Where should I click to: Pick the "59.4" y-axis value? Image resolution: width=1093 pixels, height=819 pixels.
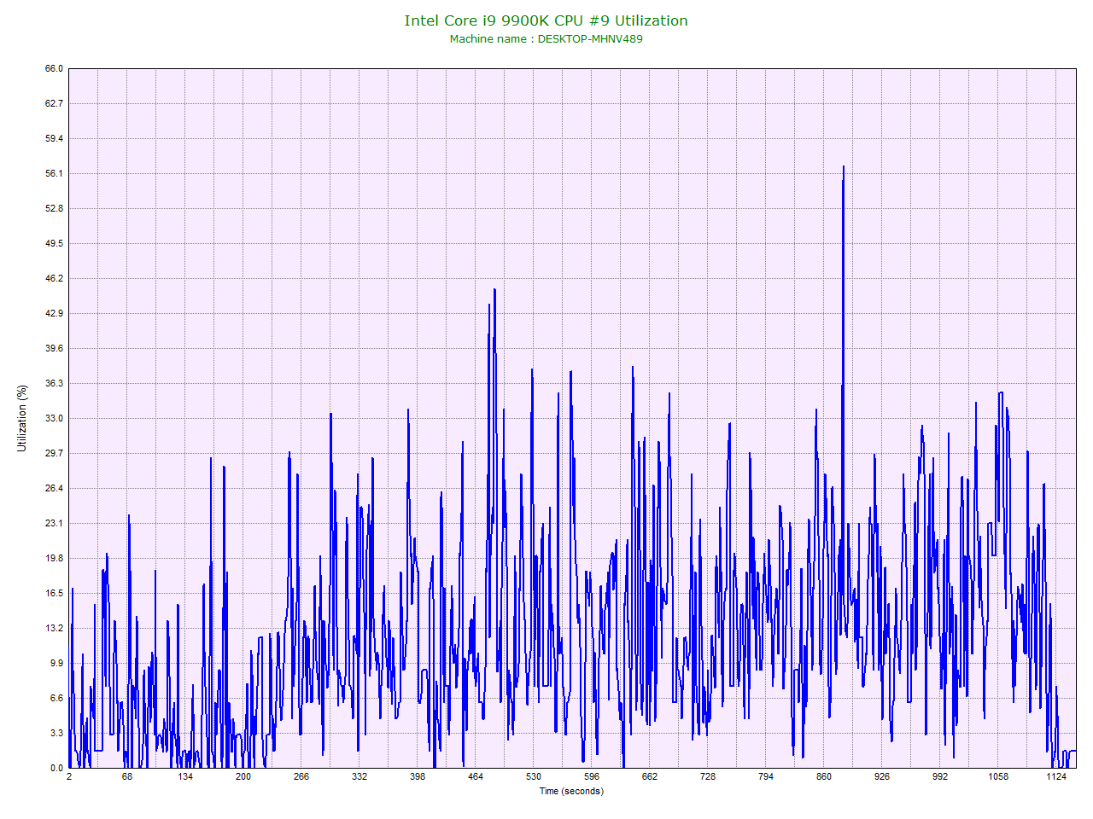point(55,139)
